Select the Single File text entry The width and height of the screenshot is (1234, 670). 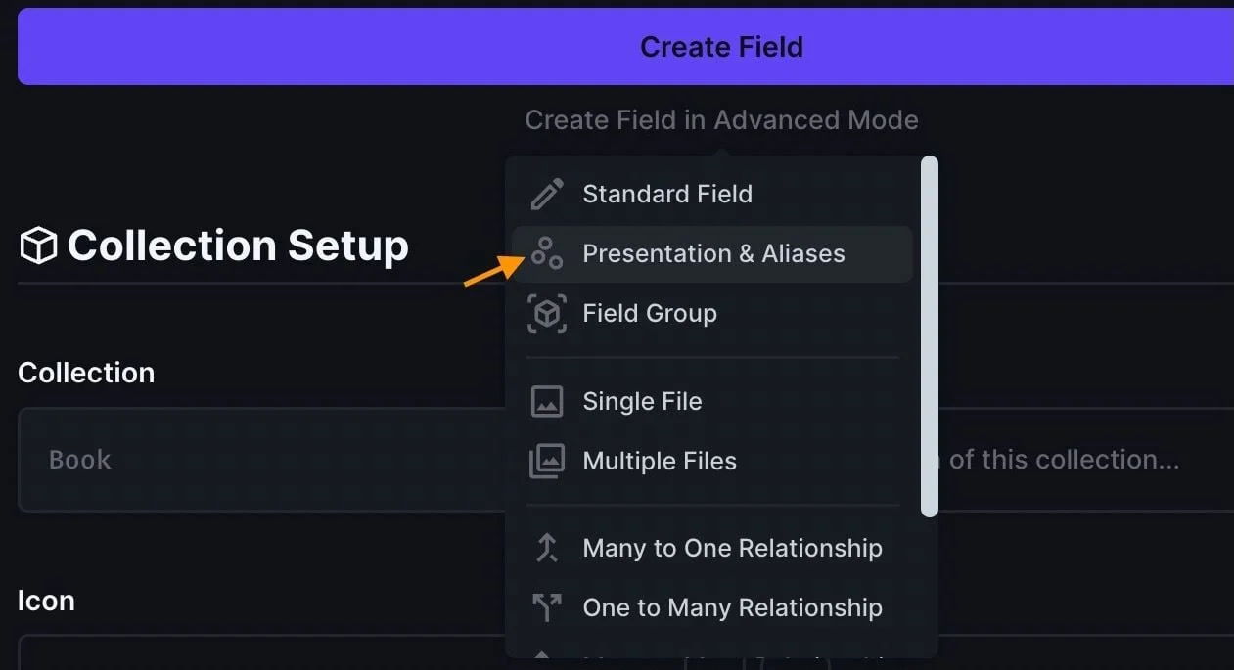(642, 401)
